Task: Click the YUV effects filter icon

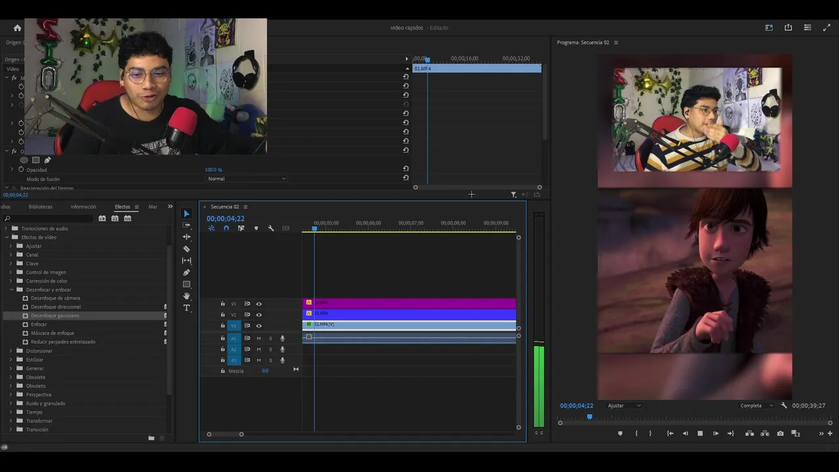Action: tap(127, 218)
